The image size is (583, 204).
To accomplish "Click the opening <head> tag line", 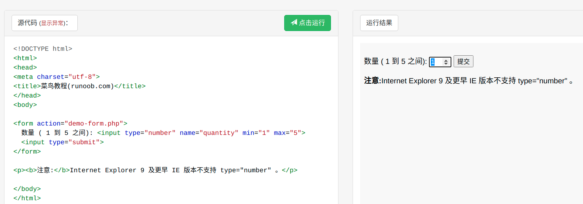I will [25, 67].
